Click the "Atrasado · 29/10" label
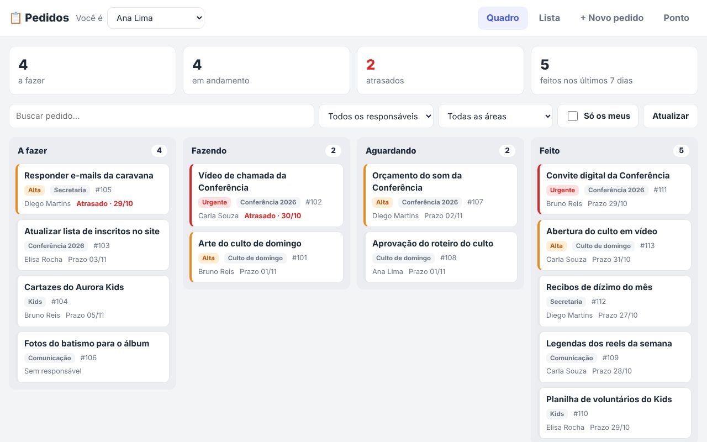Image resolution: width=707 pixels, height=442 pixels. [x=104, y=203]
